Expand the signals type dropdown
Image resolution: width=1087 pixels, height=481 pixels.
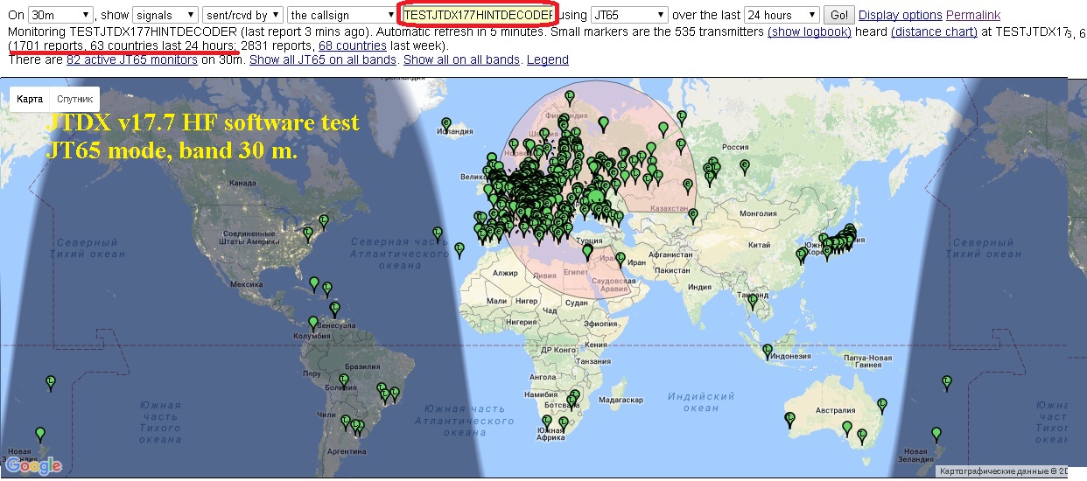click(165, 15)
